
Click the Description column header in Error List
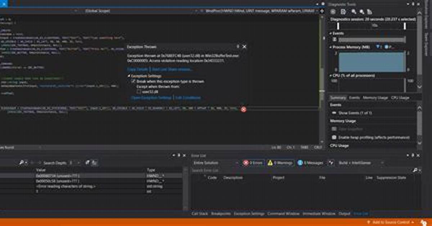(233, 178)
